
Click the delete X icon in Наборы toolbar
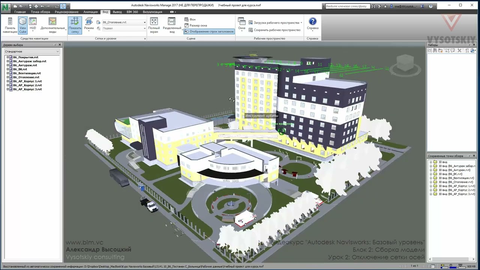tap(459, 51)
